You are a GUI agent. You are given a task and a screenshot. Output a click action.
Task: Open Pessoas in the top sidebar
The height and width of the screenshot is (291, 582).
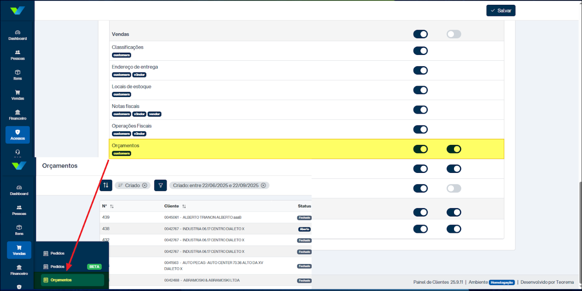click(18, 55)
